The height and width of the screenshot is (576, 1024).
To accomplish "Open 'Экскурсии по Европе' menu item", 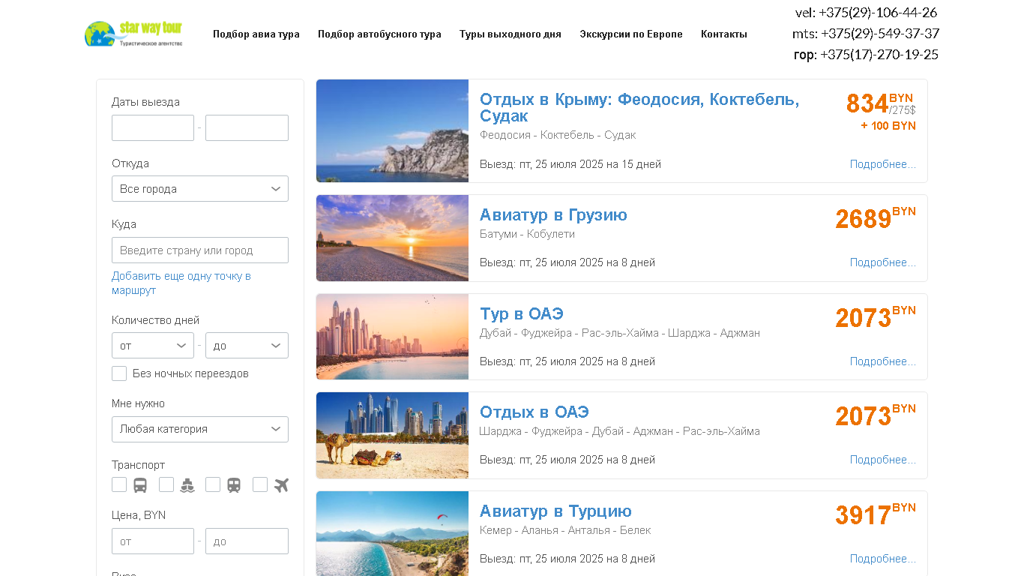I will [x=631, y=34].
